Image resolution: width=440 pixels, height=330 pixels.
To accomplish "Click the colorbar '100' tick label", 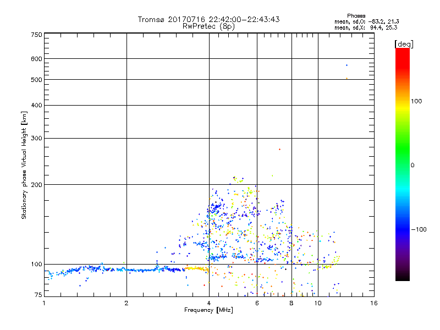I will (x=416, y=101).
